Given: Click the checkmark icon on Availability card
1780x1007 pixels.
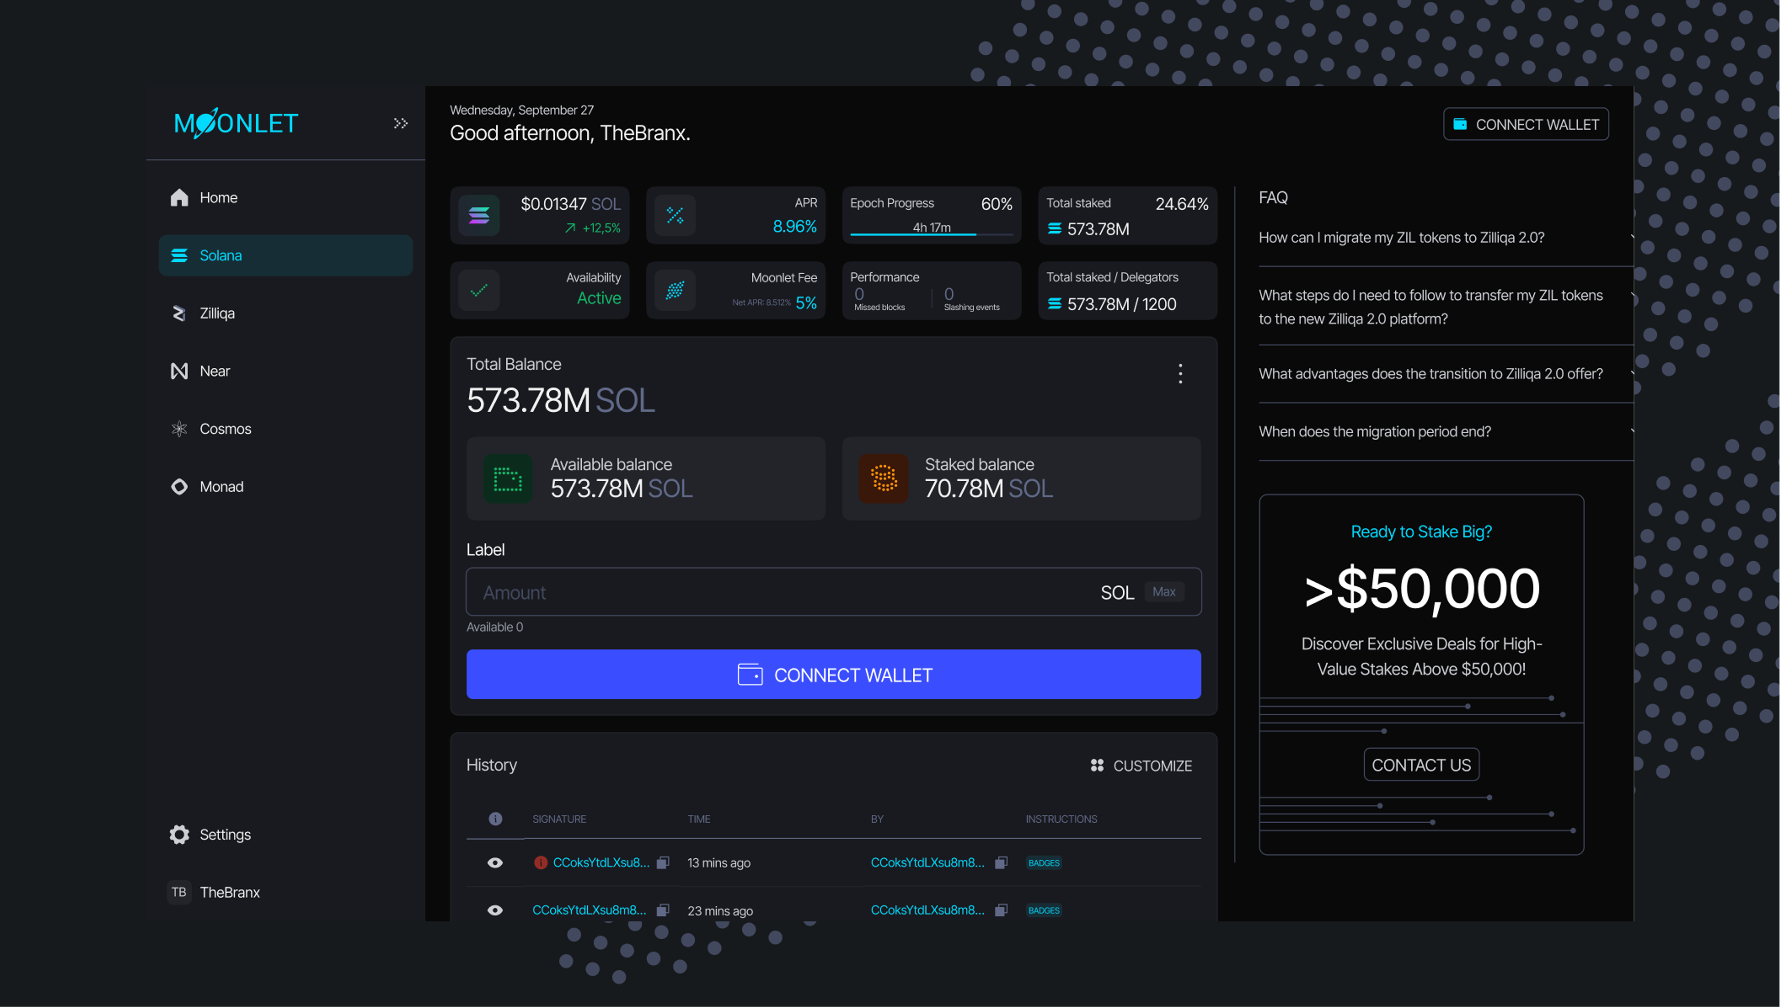Looking at the screenshot, I should coord(479,290).
